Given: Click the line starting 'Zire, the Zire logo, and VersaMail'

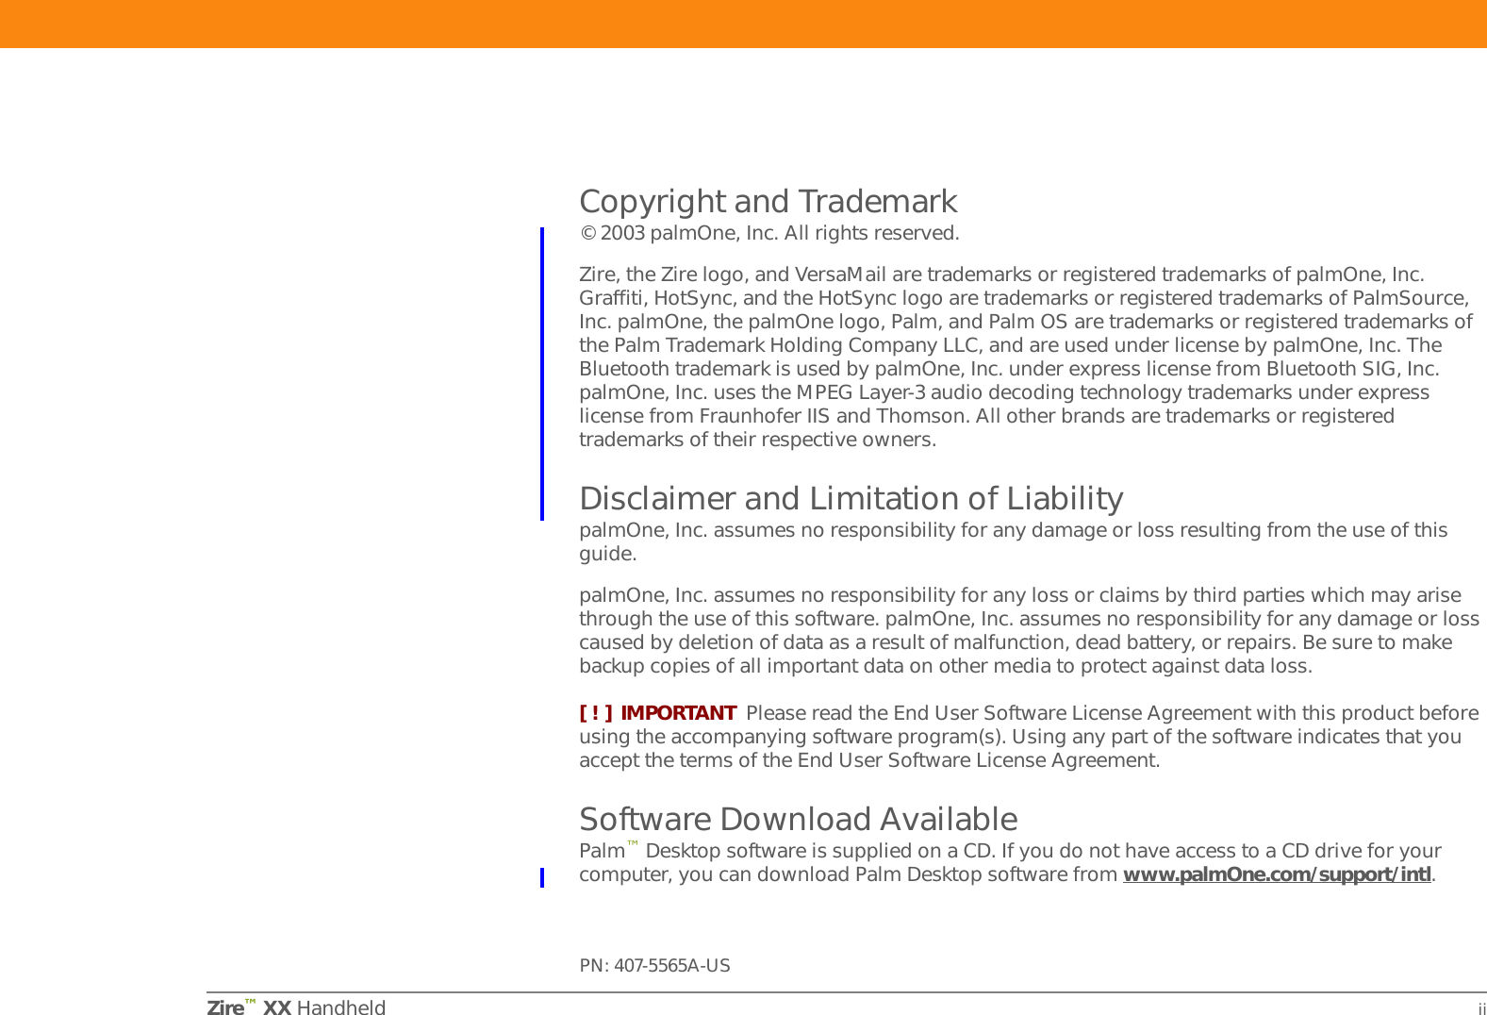Looking at the screenshot, I should tap(1001, 275).
